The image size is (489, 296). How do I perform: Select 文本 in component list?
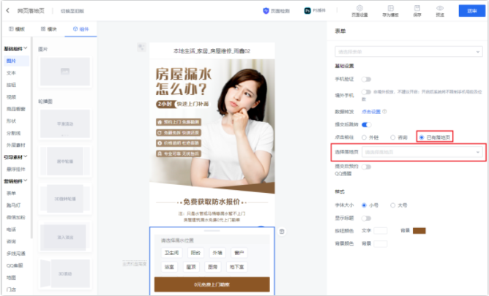pos(11,73)
